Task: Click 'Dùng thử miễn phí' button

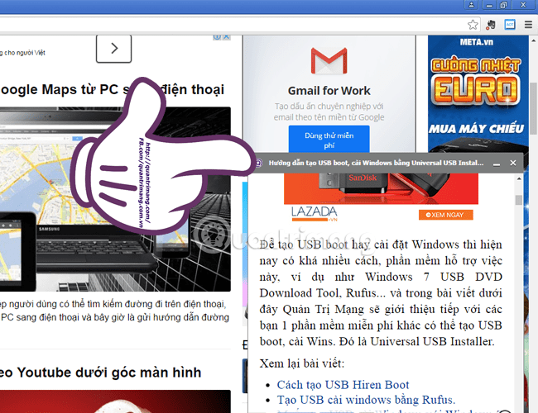Action: point(329,140)
